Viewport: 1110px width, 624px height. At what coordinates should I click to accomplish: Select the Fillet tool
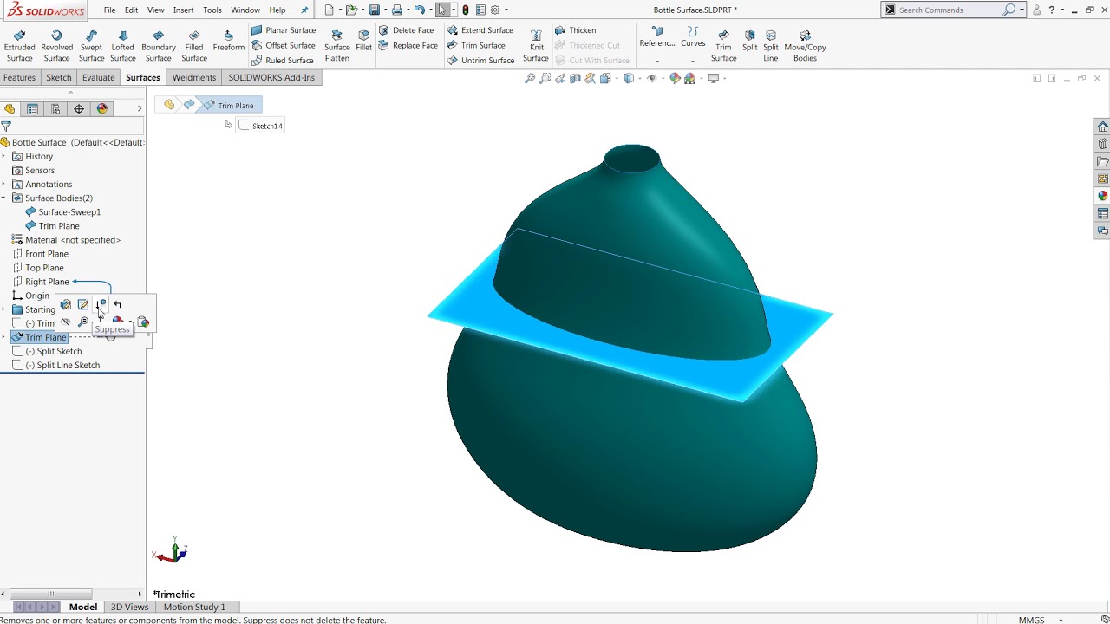click(x=363, y=41)
